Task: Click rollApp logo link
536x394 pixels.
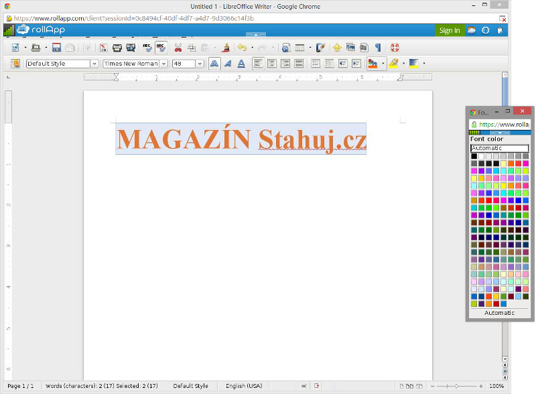Action: click(x=41, y=30)
